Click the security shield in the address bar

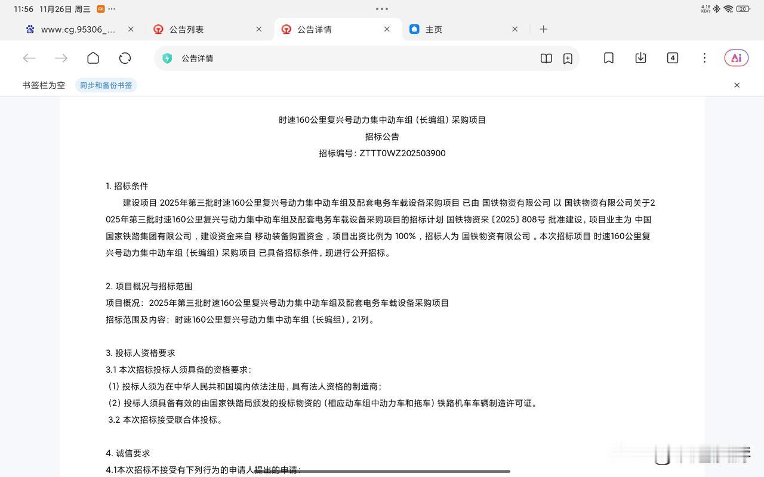pyautogui.click(x=167, y=58)
